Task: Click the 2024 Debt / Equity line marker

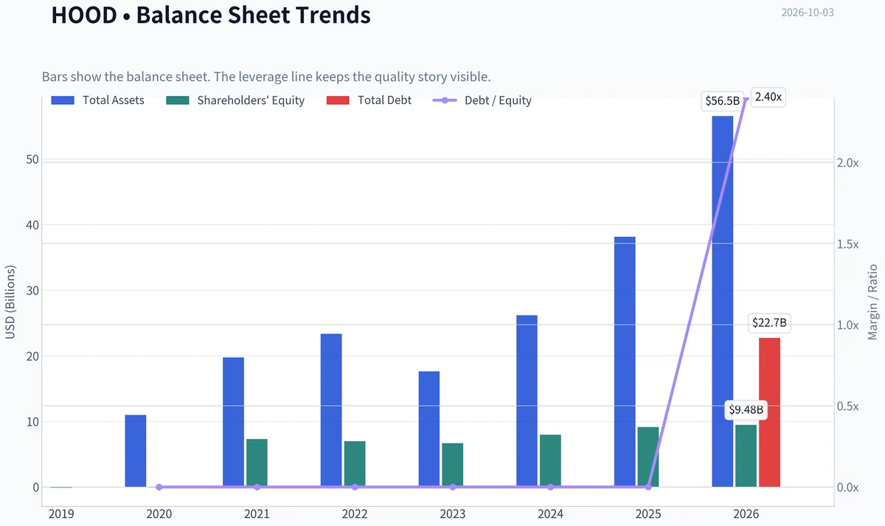Action: [550, 487]
